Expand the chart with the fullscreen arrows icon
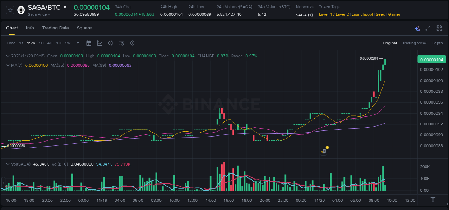Image resolution: width=449 pixels, height=210 pixels. (428, 28)
